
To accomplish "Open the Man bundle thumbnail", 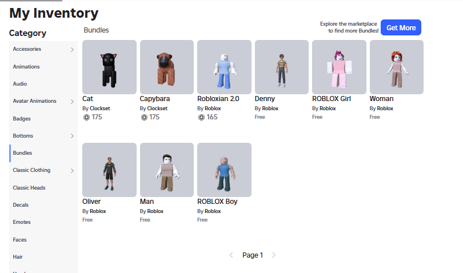I will (167, 170).
